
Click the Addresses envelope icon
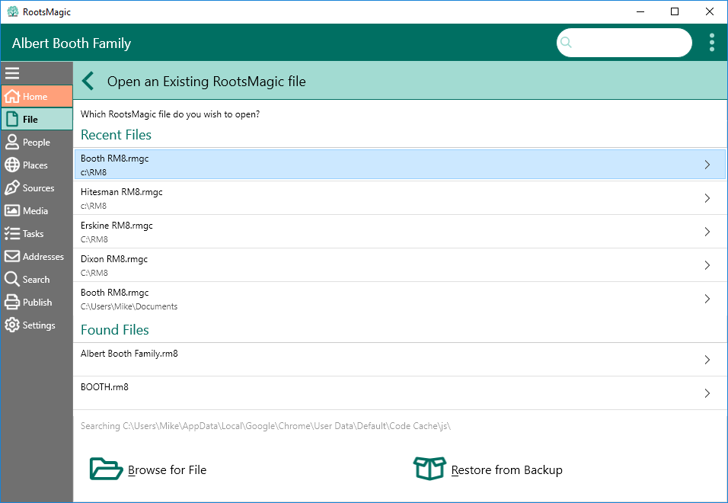point(12,256)
